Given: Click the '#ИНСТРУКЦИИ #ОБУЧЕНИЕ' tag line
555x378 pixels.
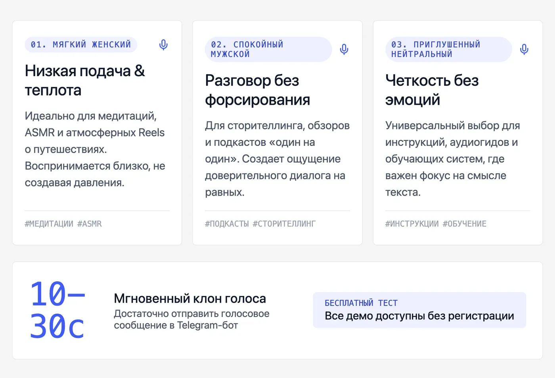Looking at the screenshot, I should tap(436, 224).
